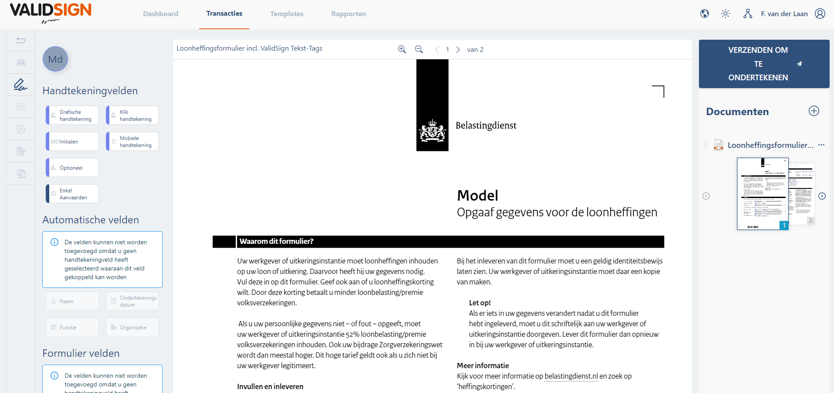Click the Loonheffingsformulier document name
The height and width of the screenshot is (393, 834).
(770, 145)
